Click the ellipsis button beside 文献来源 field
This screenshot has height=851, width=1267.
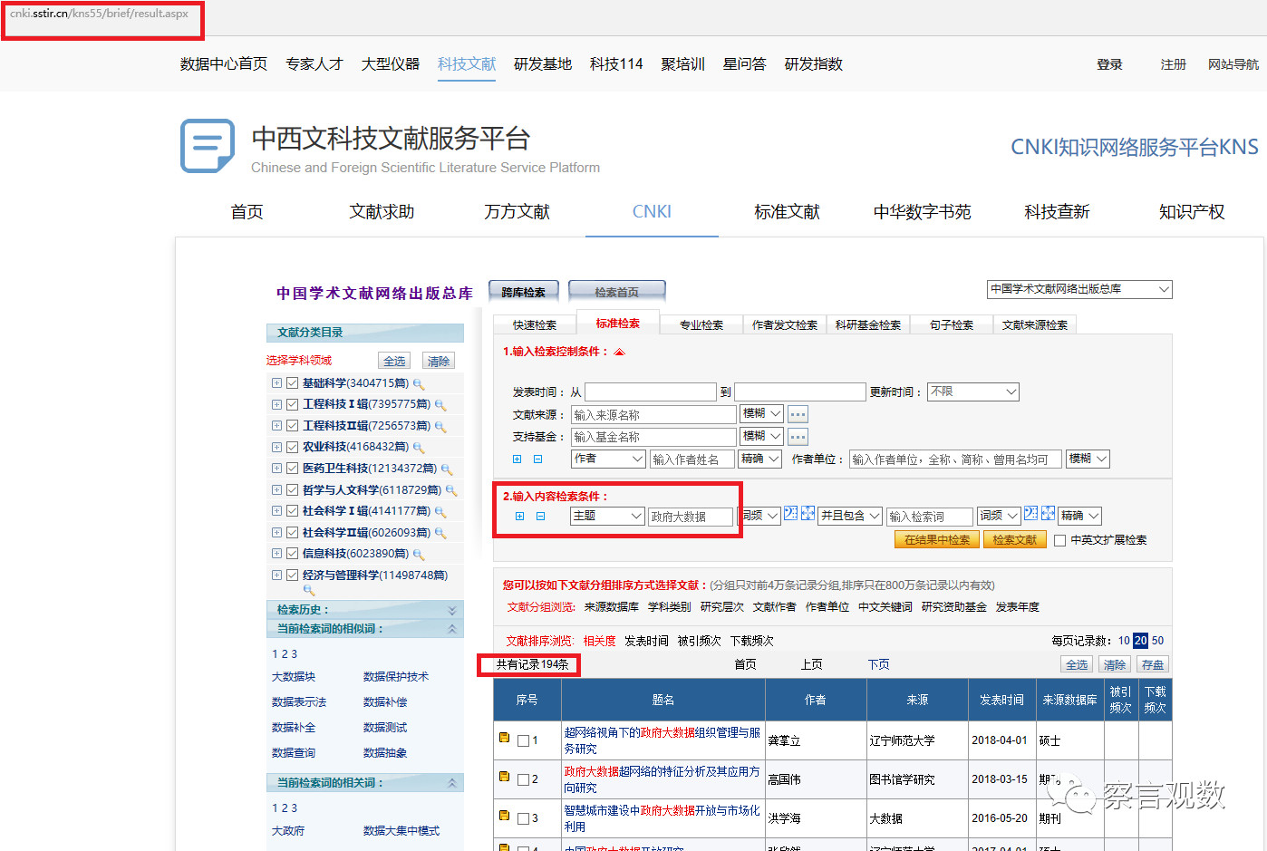[x=798, y=414]
